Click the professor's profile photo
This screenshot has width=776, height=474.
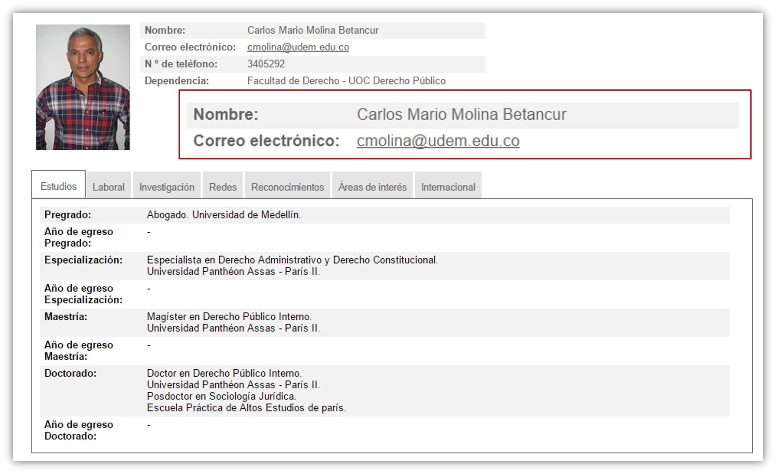click(83, 87)
